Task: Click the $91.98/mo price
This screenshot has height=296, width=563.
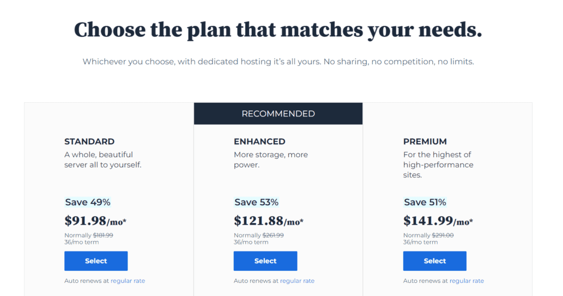Action: point(96,221)
